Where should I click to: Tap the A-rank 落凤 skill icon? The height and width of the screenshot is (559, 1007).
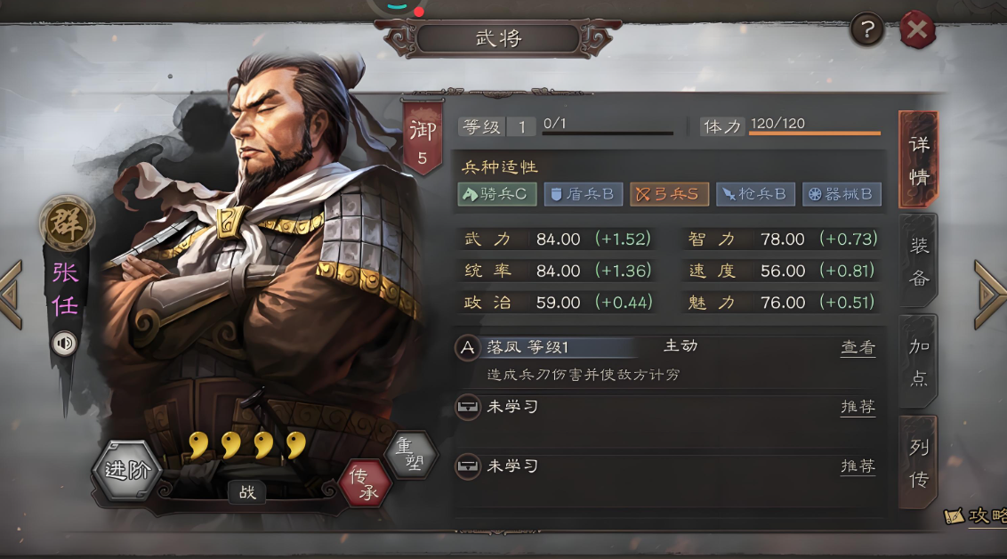468,348
